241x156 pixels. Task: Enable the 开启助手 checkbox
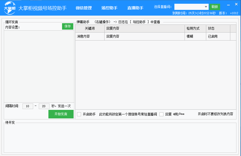click(79, 114)
